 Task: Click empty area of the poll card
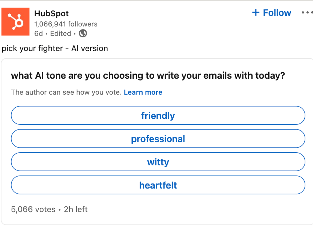218,210
